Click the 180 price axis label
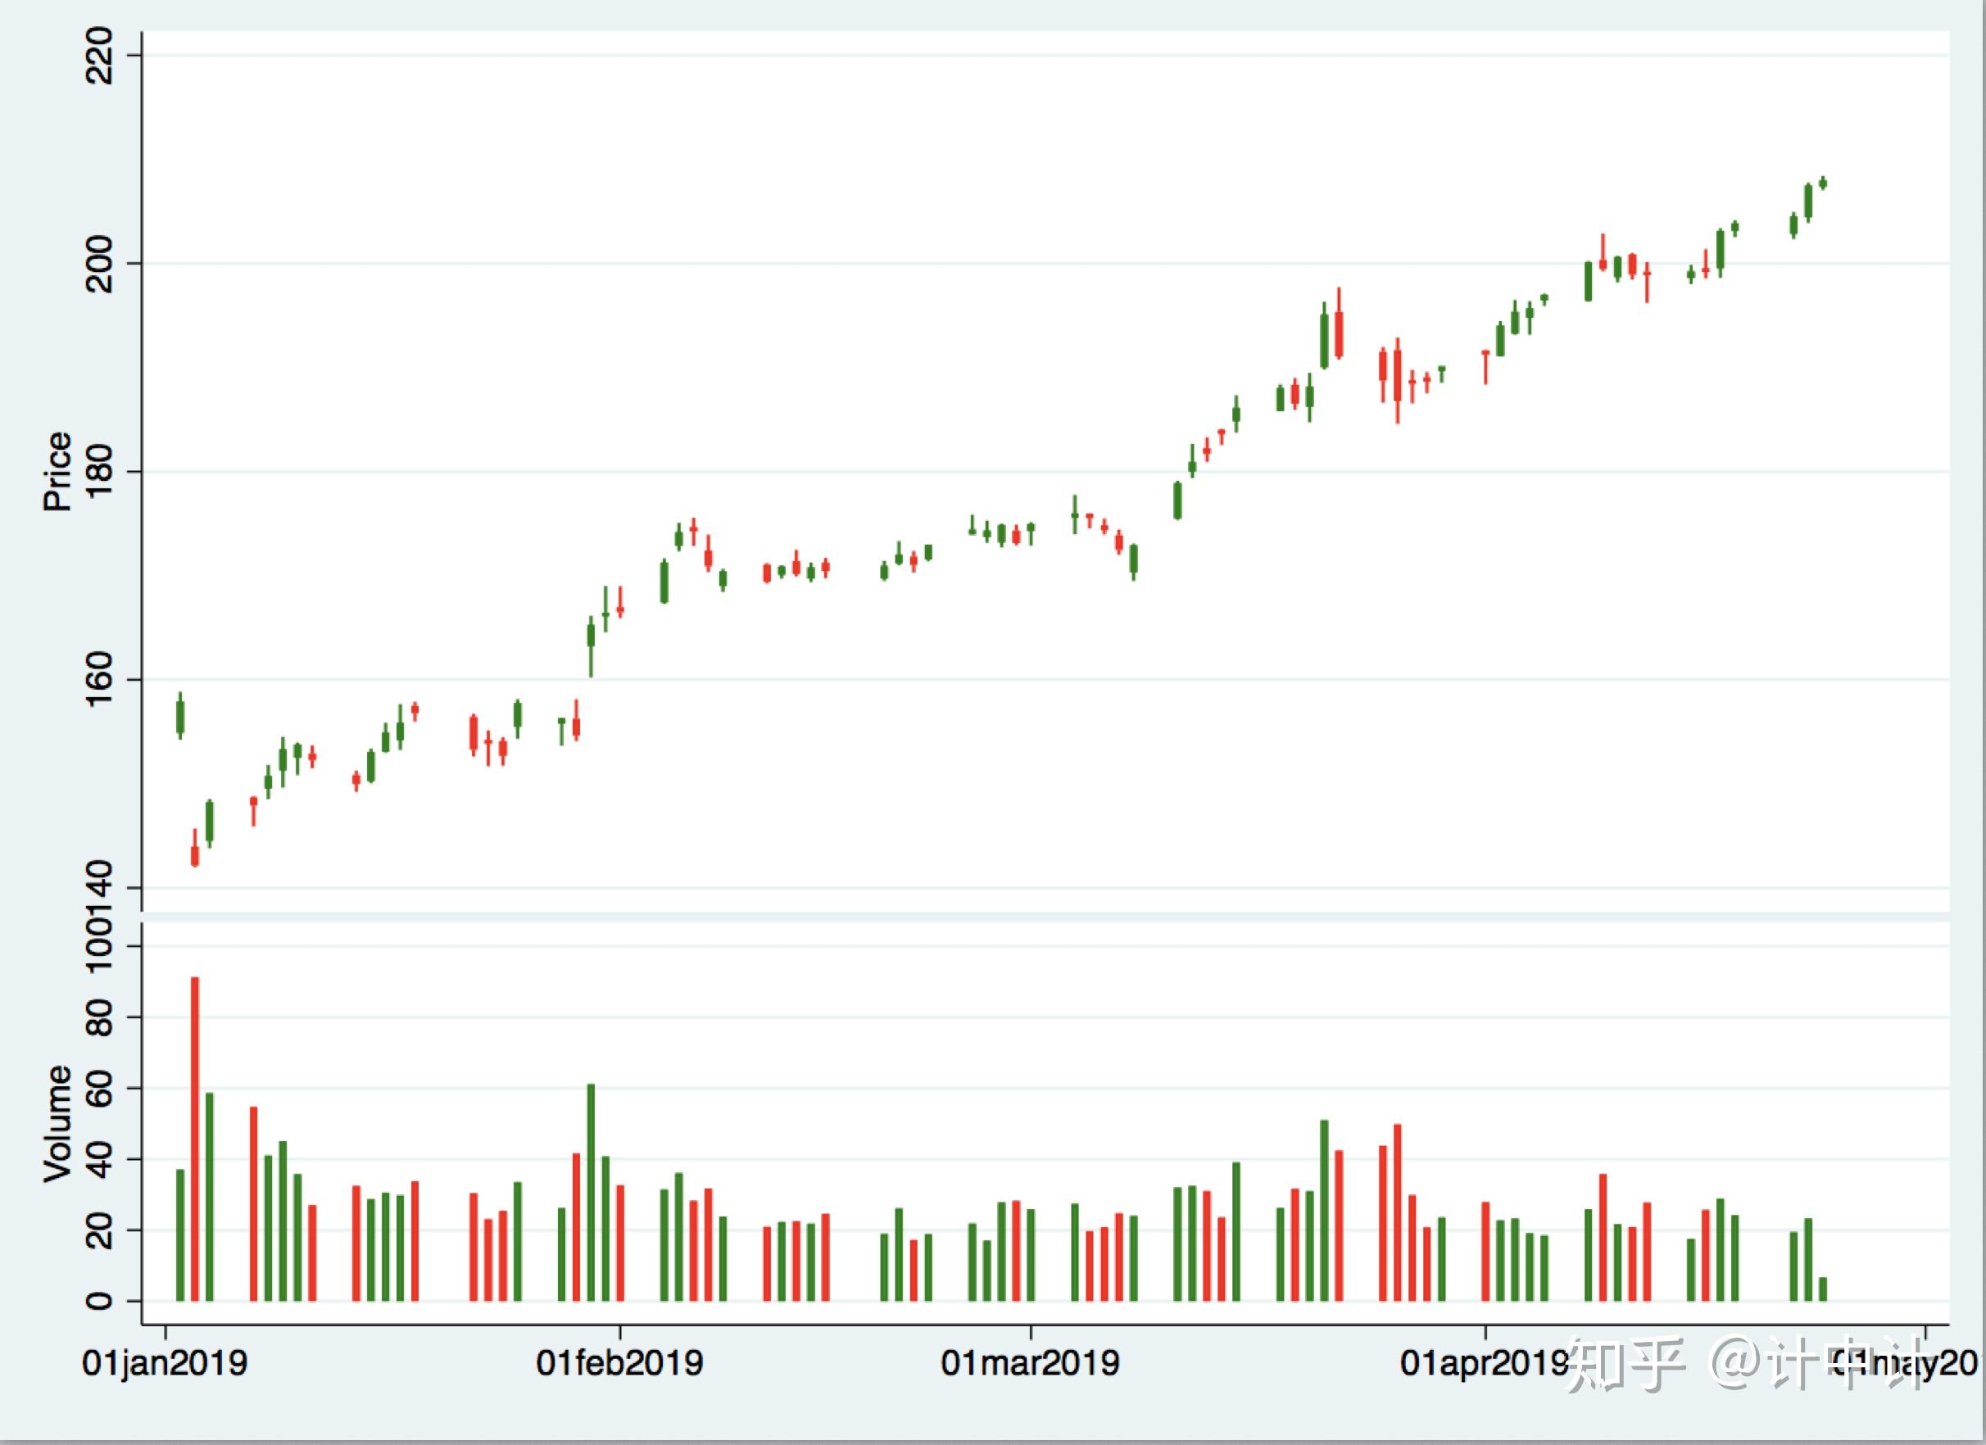The width and height of the screenshot is (1986, 1445). coord(99,471)
